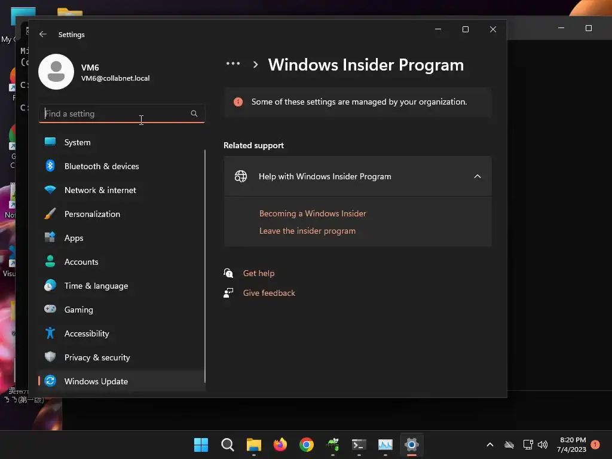
Task: Click the Accounts person icon
Action: click(50, 261)
